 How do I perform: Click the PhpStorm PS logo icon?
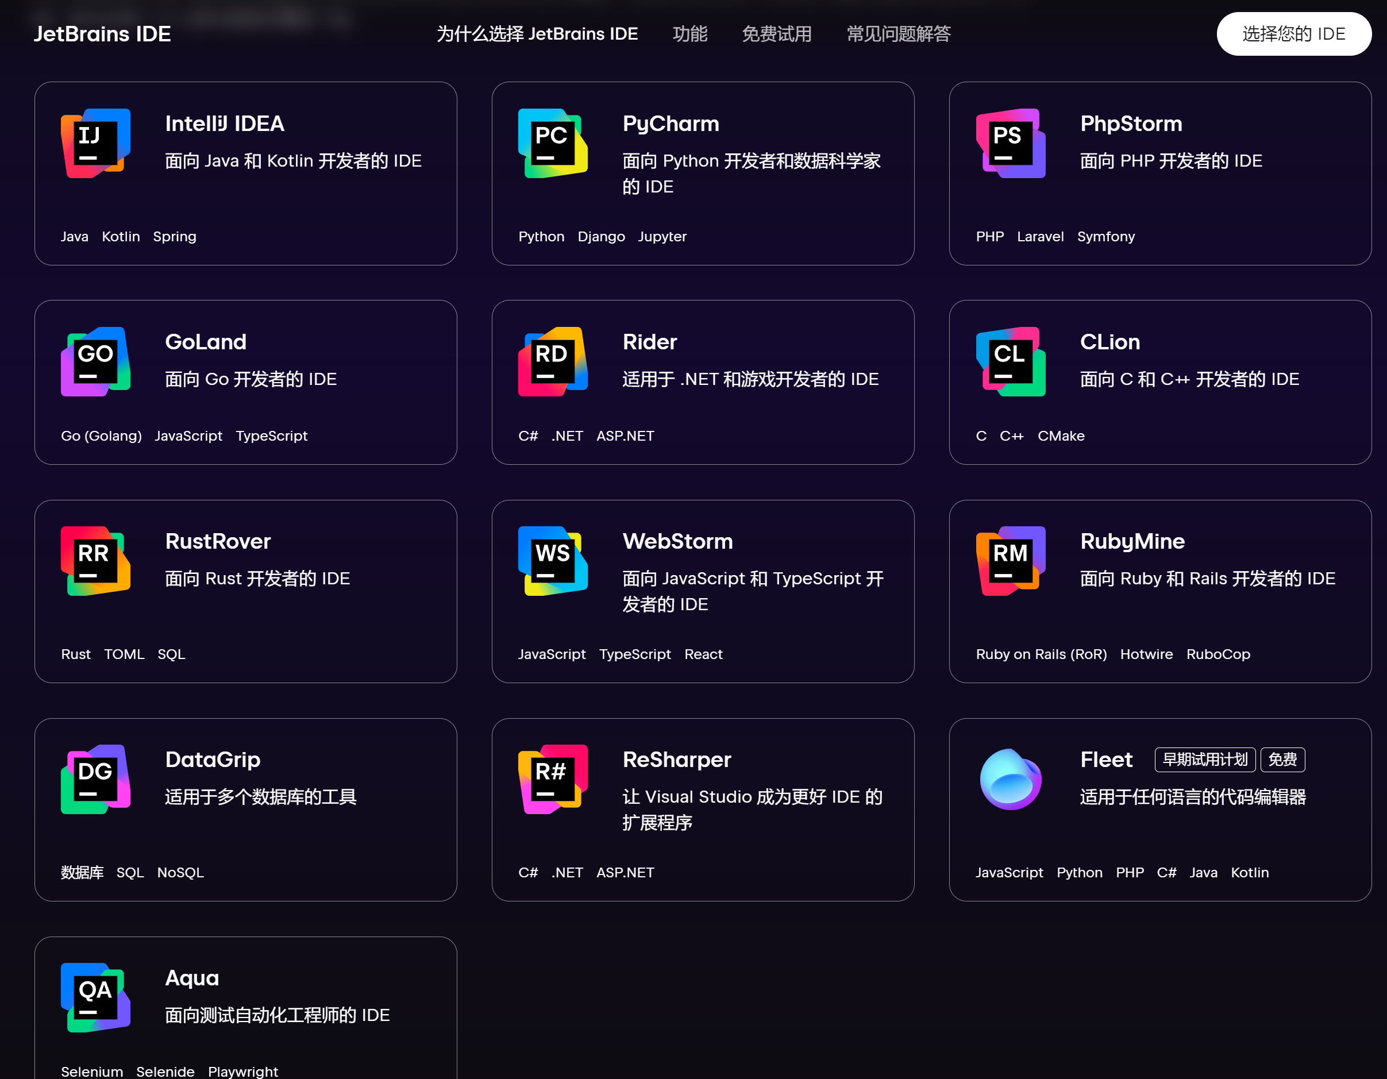[1010, 144]
